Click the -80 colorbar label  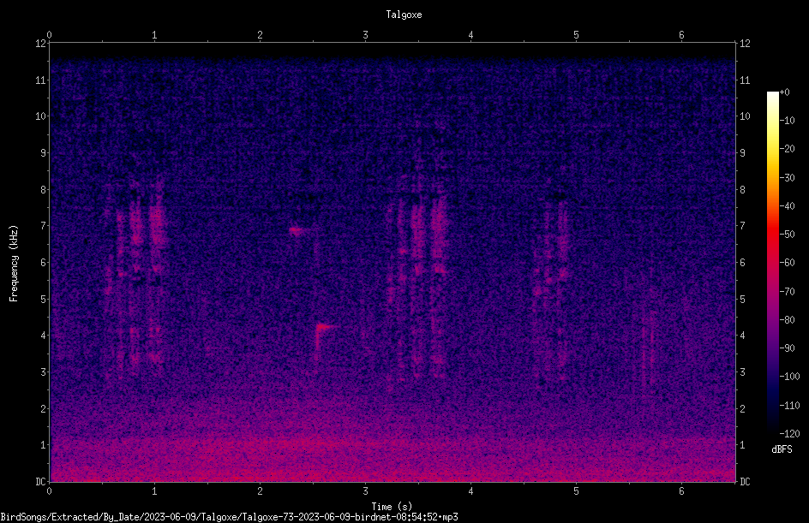(788, 320)
